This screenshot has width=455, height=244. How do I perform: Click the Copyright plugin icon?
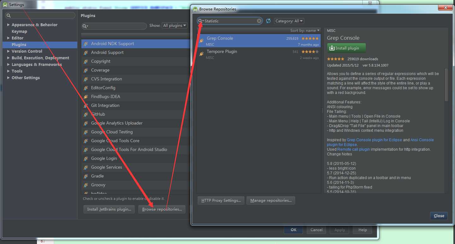(85, 61)
